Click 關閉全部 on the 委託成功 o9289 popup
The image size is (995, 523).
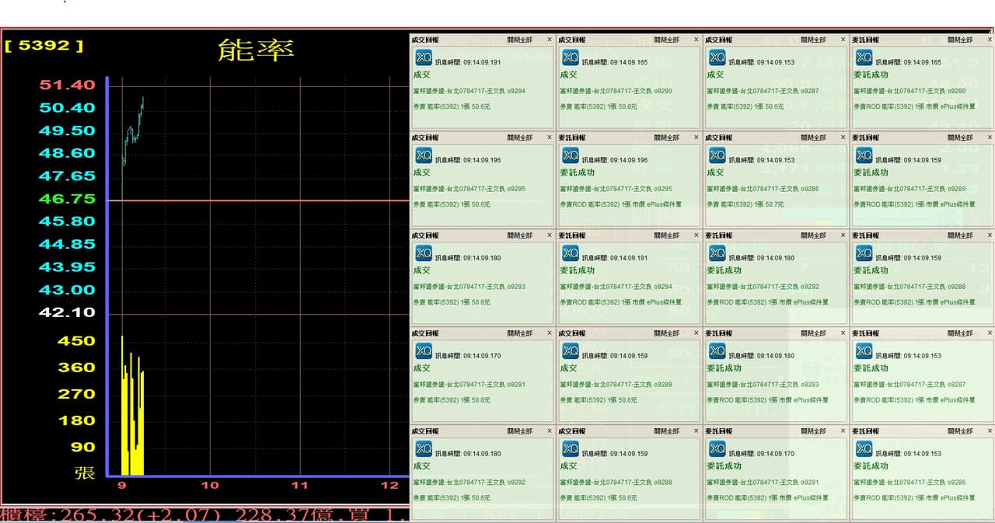pyautogui.click(x=961, y=138)
